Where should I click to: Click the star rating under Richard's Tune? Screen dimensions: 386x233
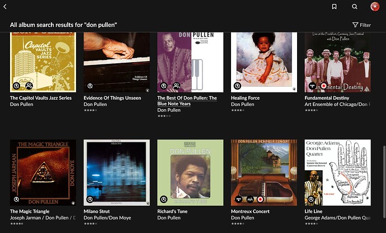click(x=163, y=223)
